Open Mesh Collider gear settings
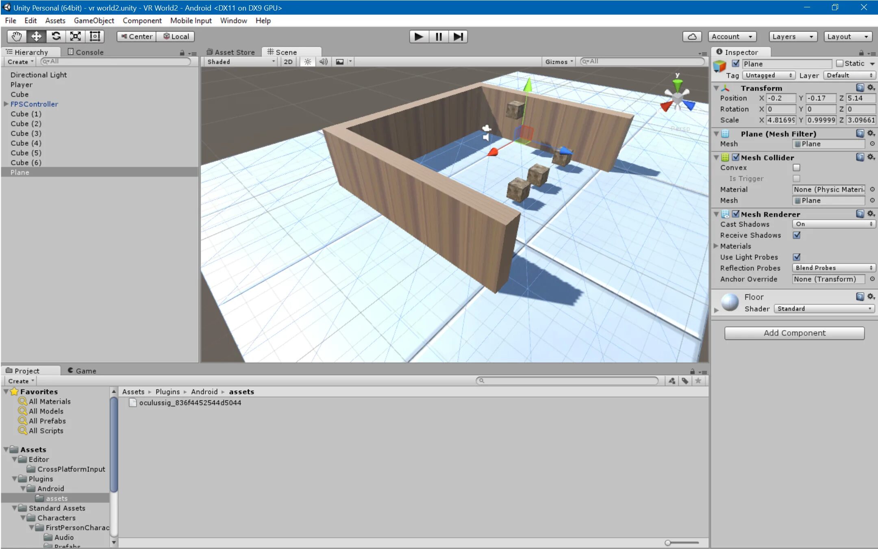Screen dimensions: 878x549 [x=871, y=157]
